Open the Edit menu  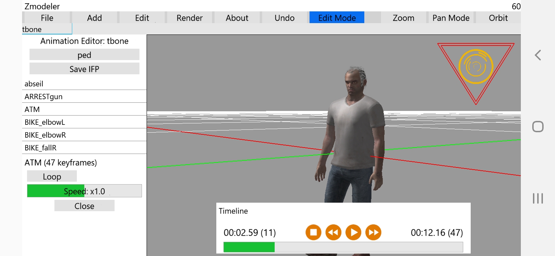(x=142, y=18)
